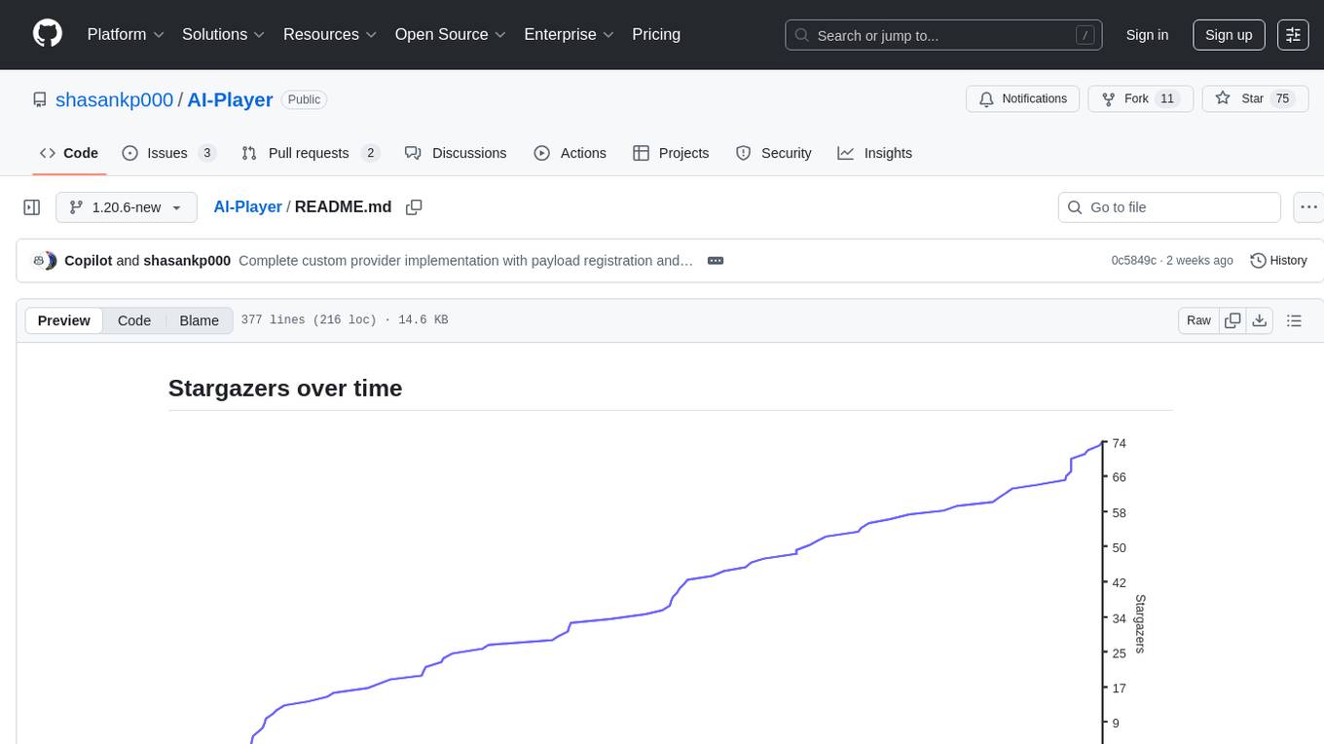The width and height of the screenshot is (1324, 744).
Task: Open the Copilot author profile
Action: point(88,260)
